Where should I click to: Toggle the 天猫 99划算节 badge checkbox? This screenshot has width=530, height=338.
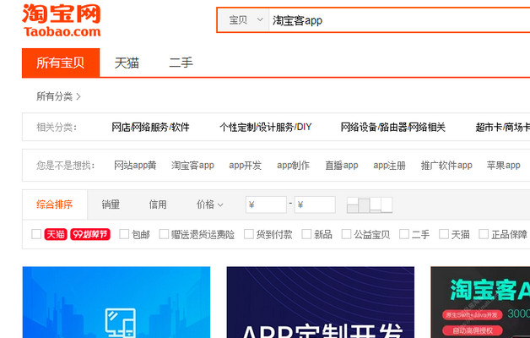pos(36,234)
